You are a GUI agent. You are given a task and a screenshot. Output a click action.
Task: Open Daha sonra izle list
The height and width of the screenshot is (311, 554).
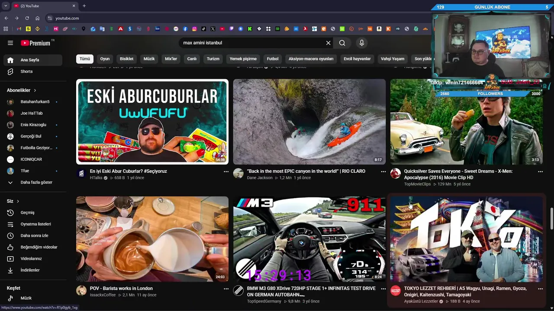pyautogui.click(x=33, y=235)
